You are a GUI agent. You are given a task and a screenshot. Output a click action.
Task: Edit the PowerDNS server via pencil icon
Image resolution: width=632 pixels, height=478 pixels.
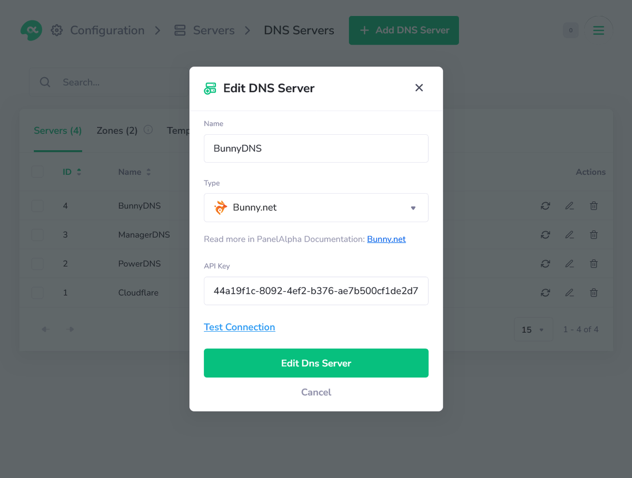[569, 264]
